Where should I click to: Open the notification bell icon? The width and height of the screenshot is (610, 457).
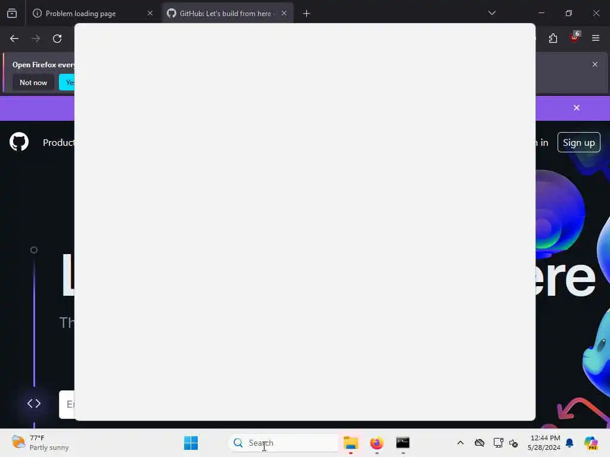click(x=569, y=443)
